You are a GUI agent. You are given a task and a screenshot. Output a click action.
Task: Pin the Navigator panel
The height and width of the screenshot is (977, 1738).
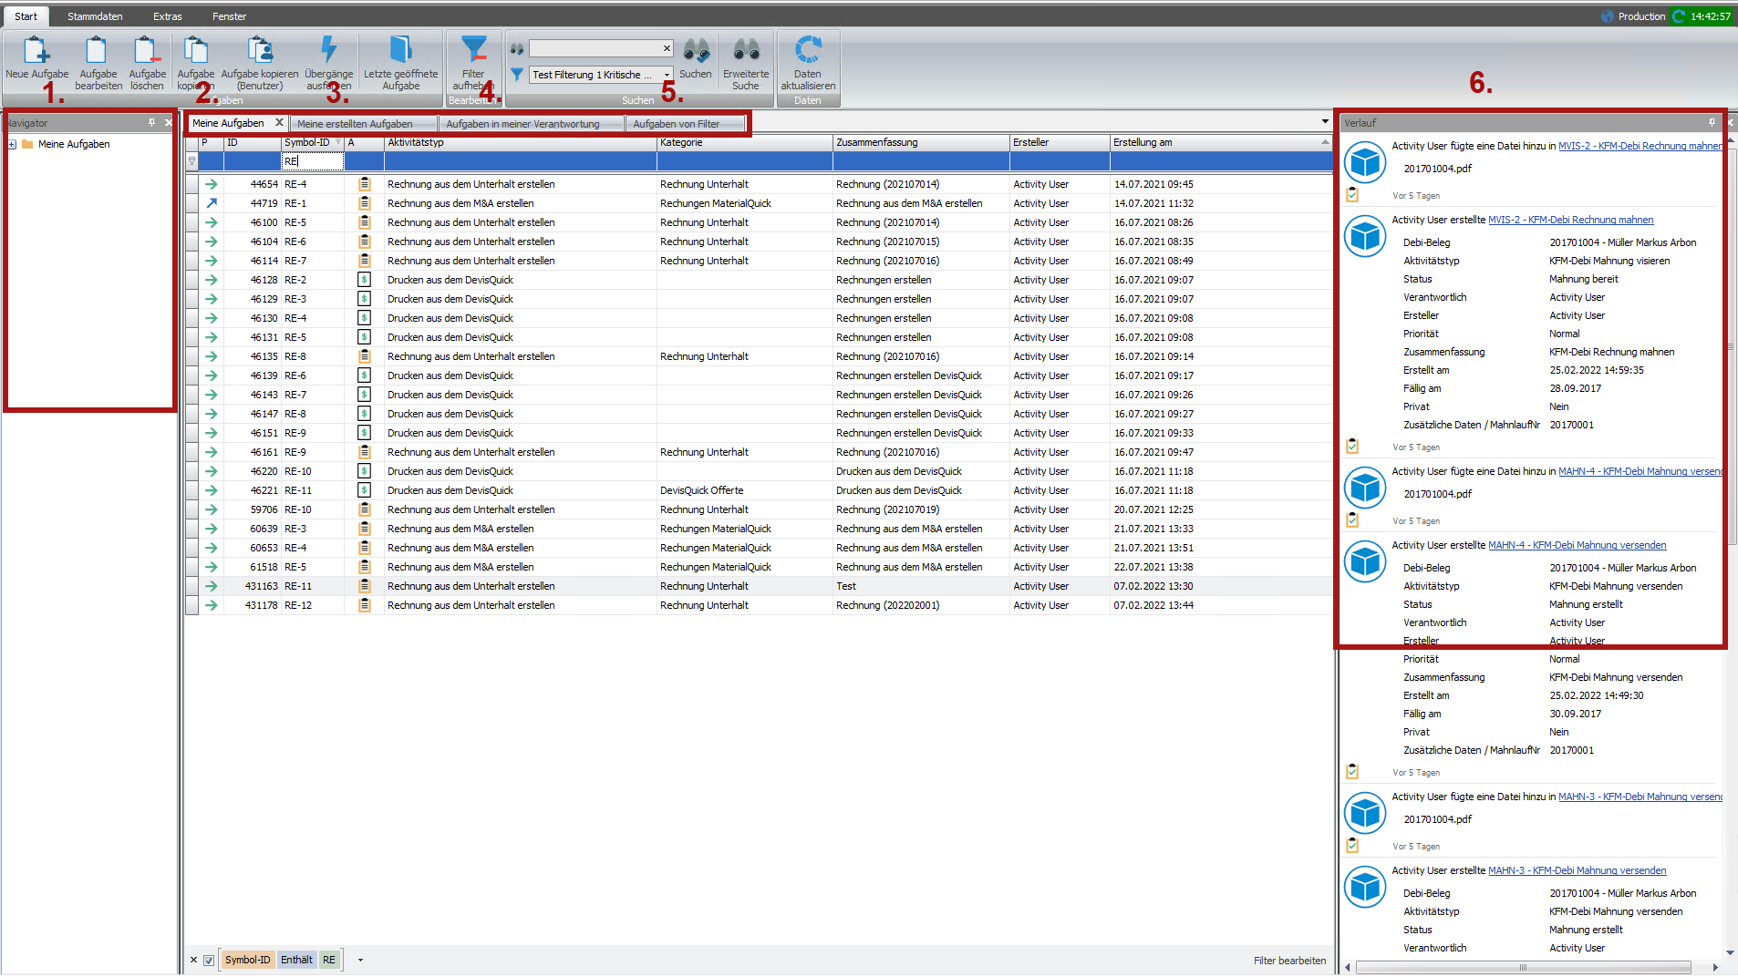click(151, 122)
